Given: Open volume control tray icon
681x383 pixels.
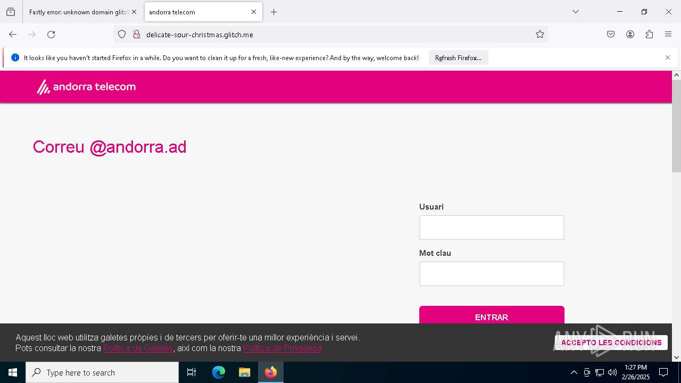Looking at the screenshot, I should 612,372.
